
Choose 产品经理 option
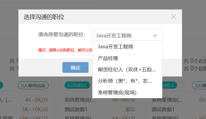[x=127, y=58]
